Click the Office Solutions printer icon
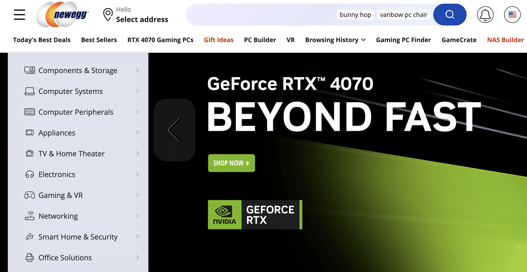Screen dimensions: 527x272 (x=30, y=257)
